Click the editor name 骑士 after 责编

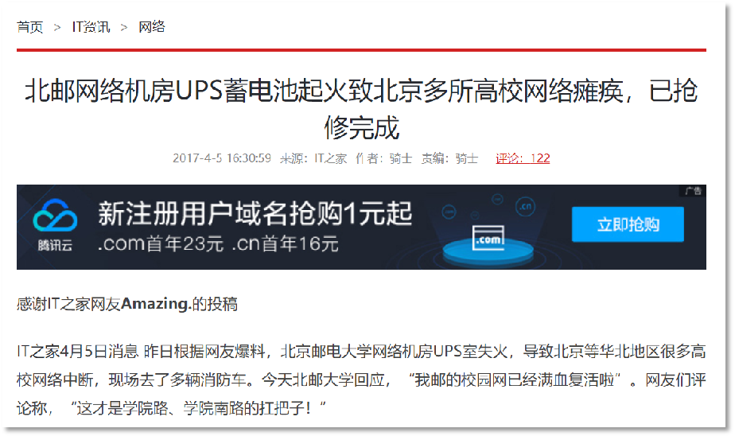pos(467,158)
